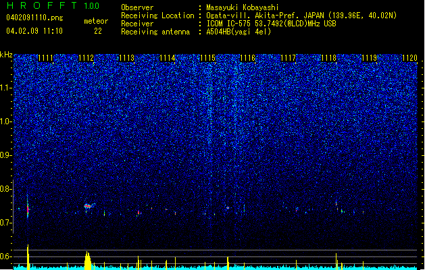Image resolution: width=425 pixels, height=270 pixels.
Task: Click the 1114 time marker
Action: click(x=168, y=58)
